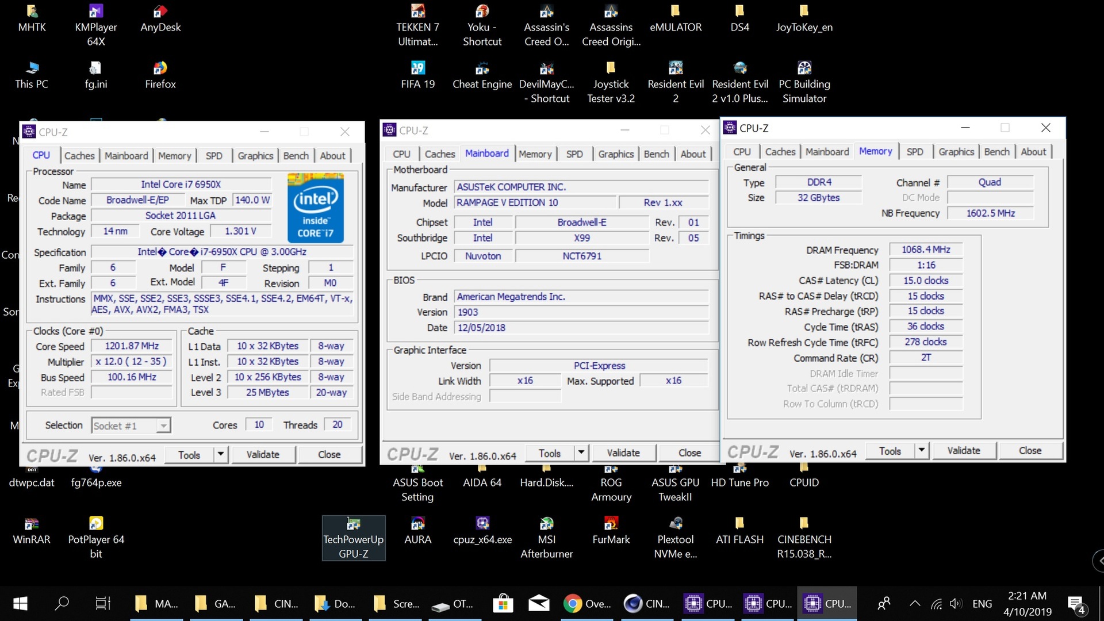
Task: Open the KMPlayer 64X desktop icon
Action: (x=96, y=26)
